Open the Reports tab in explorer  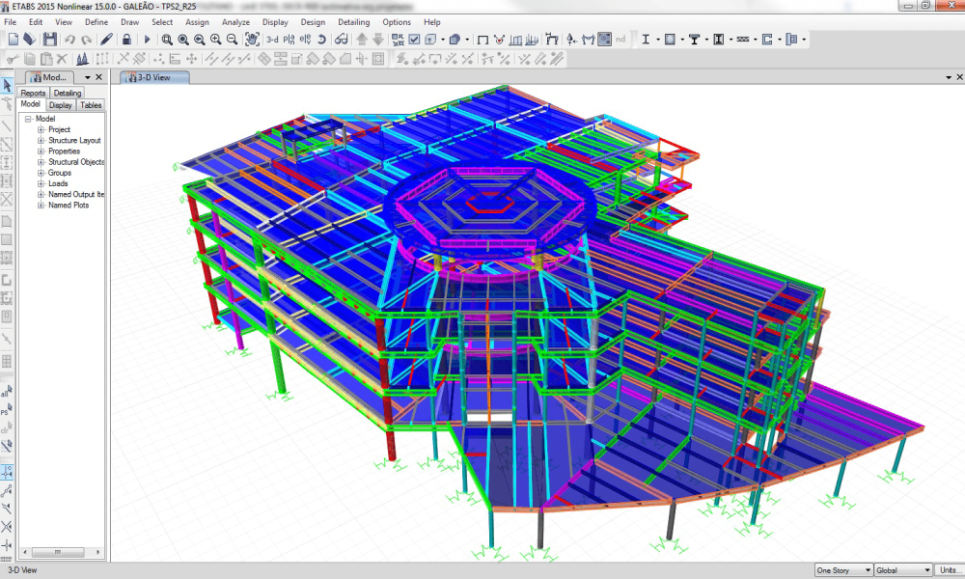pyautogui.click(x=34, y=93)
